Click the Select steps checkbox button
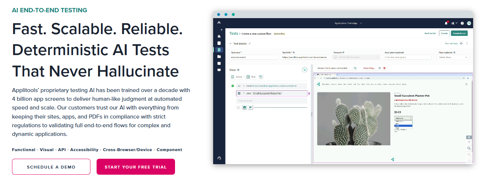496x187 pixels. coord(237,77)
